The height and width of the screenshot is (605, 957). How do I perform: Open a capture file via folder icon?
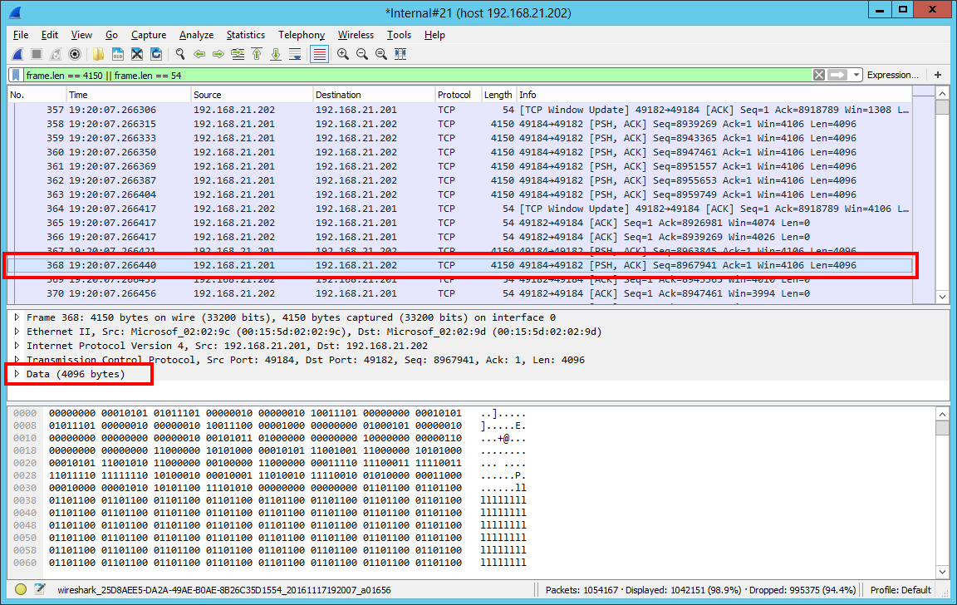coord(98,54)
